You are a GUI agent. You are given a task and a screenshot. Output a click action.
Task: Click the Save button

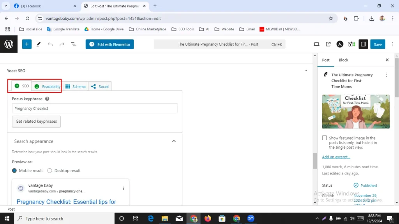click(378, 44)
